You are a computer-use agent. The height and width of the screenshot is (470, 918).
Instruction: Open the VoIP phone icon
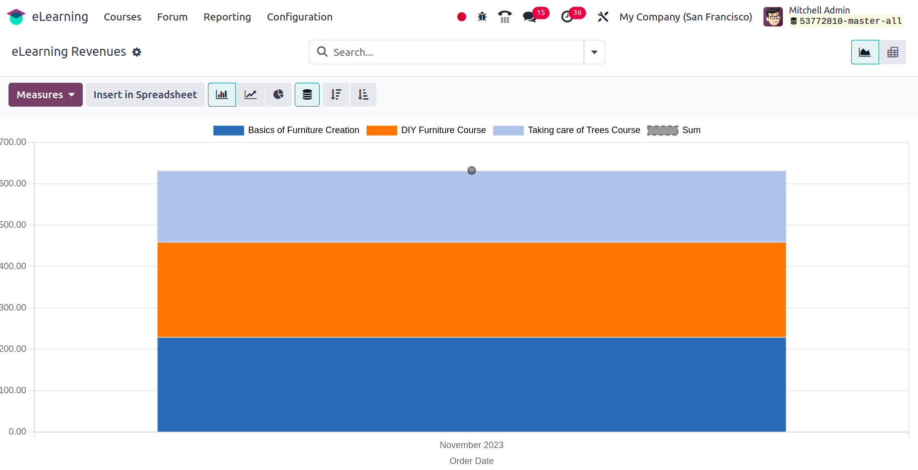[505, 17]
